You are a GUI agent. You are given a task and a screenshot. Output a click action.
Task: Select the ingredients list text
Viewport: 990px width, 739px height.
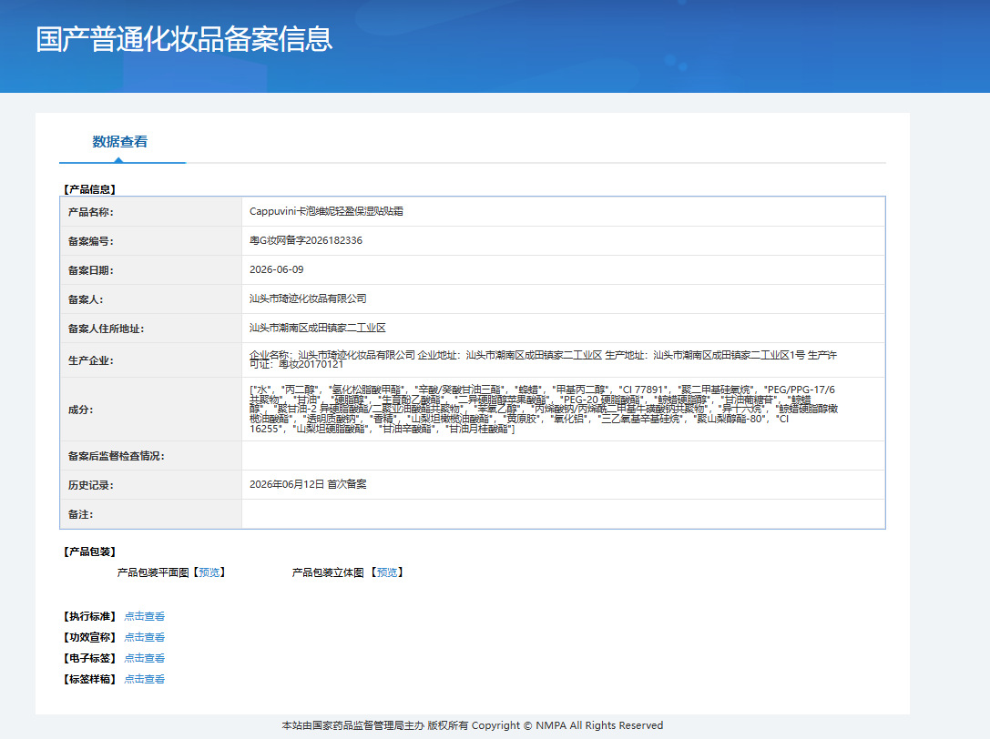point(544,409)
